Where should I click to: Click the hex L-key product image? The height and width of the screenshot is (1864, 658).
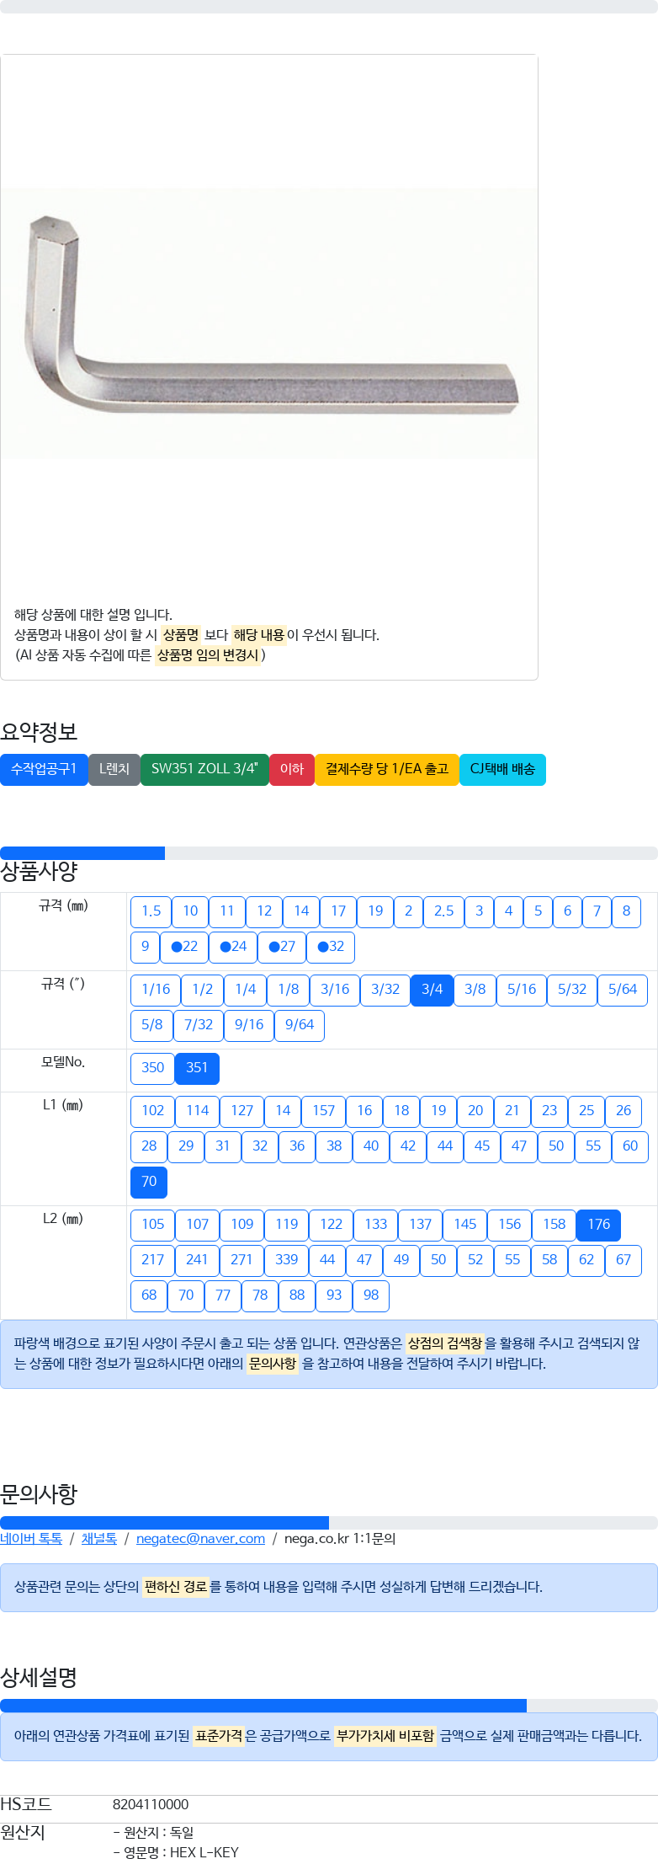[x=269, y=323]
